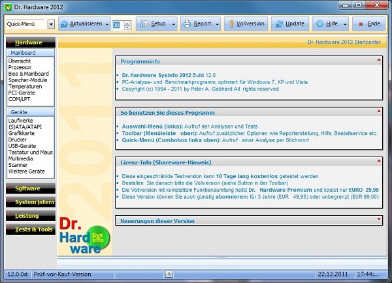Click the Setup tools icon
Image resolution: width=392 pixels, height=283 pixels.
[144, 23]
